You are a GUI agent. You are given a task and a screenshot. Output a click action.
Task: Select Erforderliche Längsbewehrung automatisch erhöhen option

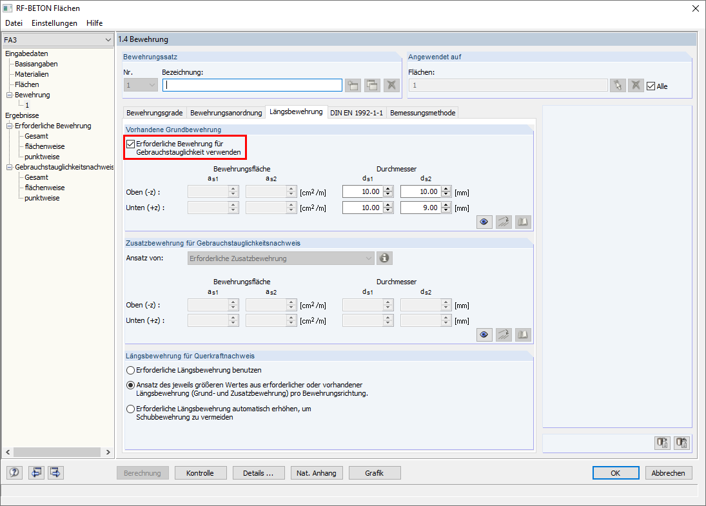point(131,409)
